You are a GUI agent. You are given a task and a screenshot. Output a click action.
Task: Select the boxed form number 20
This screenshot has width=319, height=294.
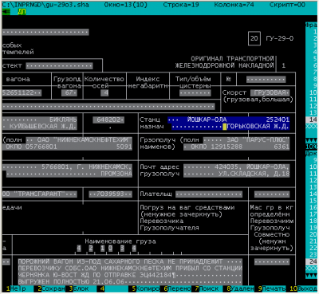click(254, 38)
